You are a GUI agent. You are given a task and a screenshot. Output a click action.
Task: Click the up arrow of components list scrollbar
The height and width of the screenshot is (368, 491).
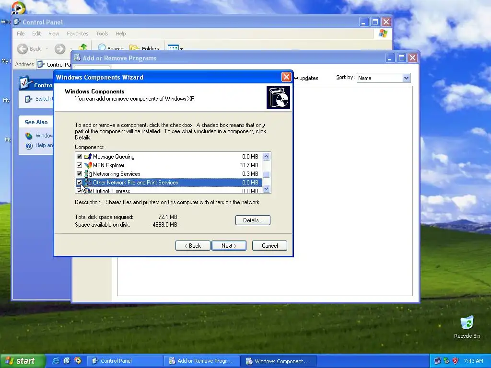coord(267,156)
